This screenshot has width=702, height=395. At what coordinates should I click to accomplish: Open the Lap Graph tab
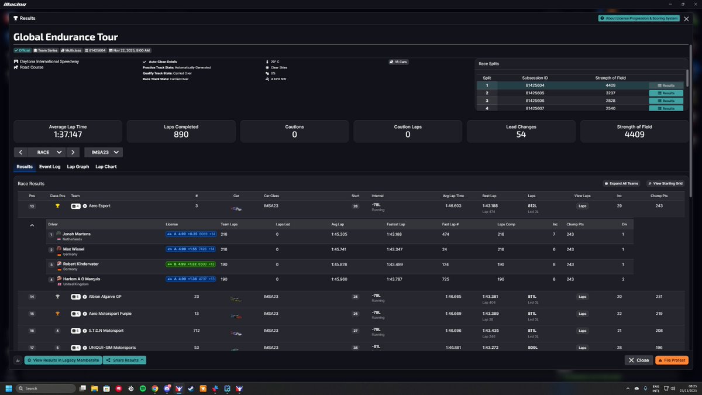[x=78, y=167]
